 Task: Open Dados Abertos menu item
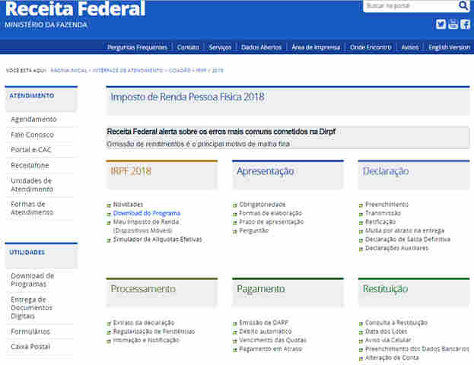coord(261,47)
